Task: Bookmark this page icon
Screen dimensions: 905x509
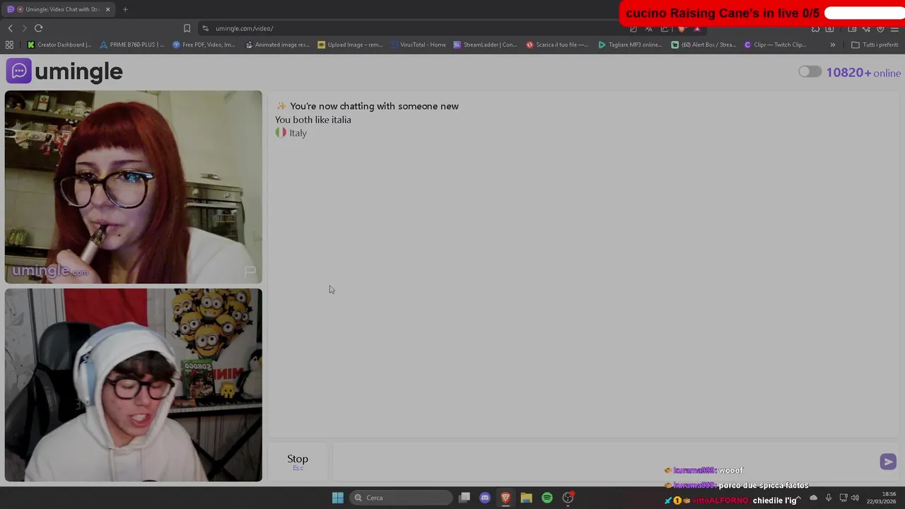Action: point(187,28)
